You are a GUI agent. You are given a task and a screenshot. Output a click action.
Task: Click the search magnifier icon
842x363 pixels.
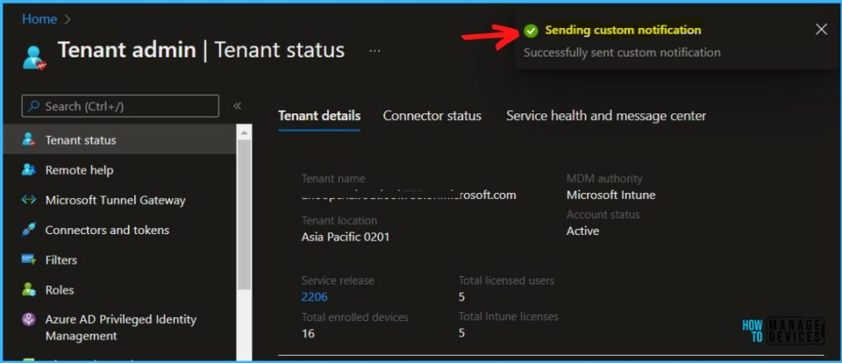coord(33,106)
